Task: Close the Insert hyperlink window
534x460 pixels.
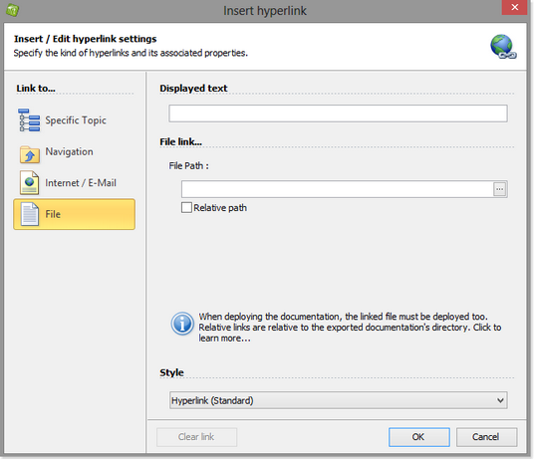Action: pos(515,7)
